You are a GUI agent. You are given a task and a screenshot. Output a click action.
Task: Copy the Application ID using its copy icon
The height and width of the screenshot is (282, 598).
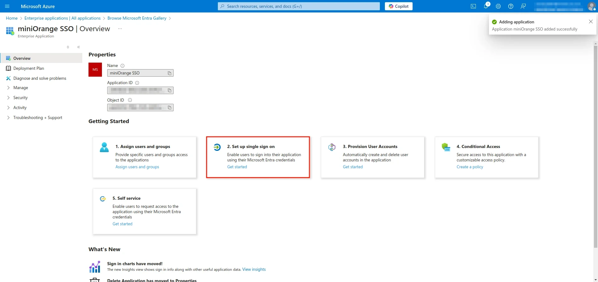tap(169, 90)
